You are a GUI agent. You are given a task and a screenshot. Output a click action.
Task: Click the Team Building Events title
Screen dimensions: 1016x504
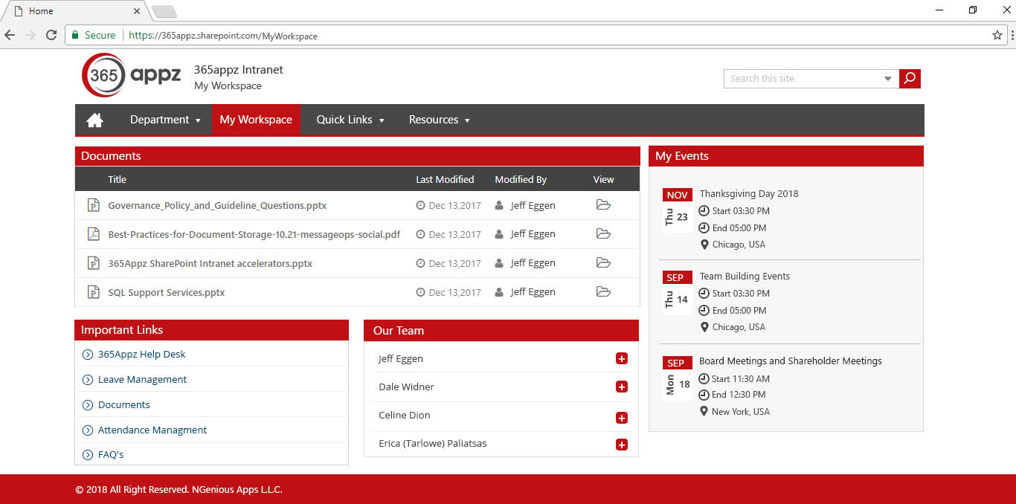pos(745,277)
